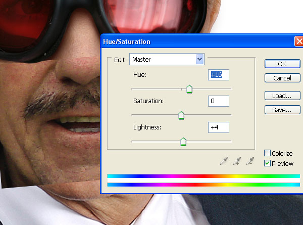
Task: Select the Add to Sample eyedropper
Action: pos(237,161)
